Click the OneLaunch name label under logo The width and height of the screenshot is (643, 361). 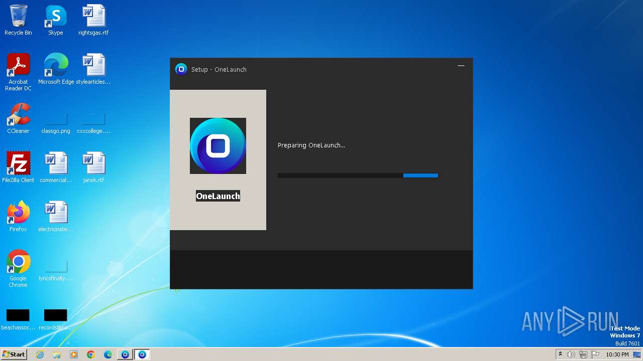tap(218, 196)
